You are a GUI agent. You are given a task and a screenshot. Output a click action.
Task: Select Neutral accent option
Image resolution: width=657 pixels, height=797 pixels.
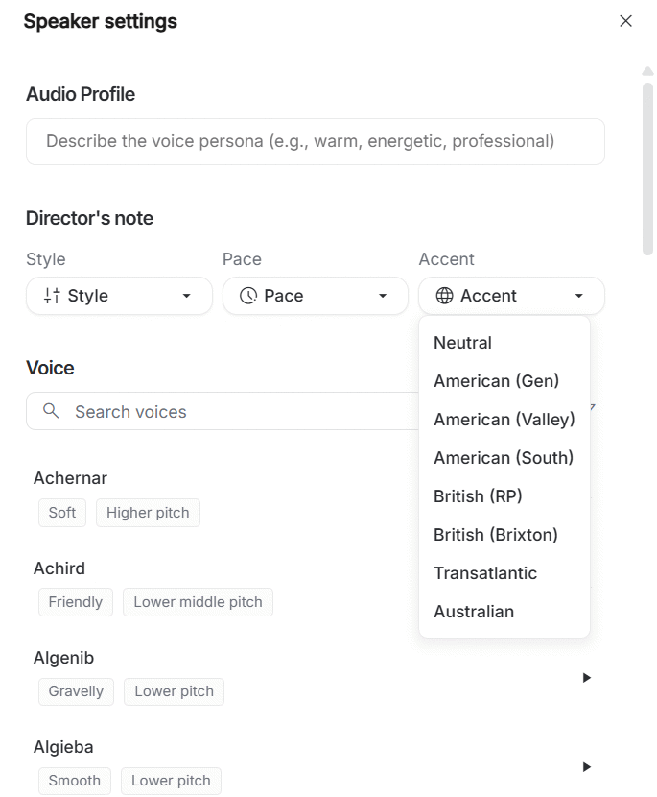click(462, 343)
